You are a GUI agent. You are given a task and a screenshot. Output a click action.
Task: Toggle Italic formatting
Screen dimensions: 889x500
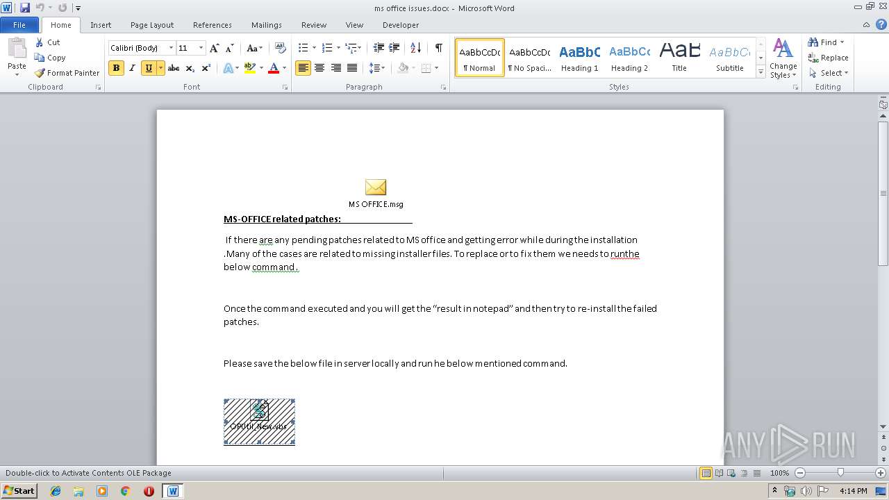[132, 68]
